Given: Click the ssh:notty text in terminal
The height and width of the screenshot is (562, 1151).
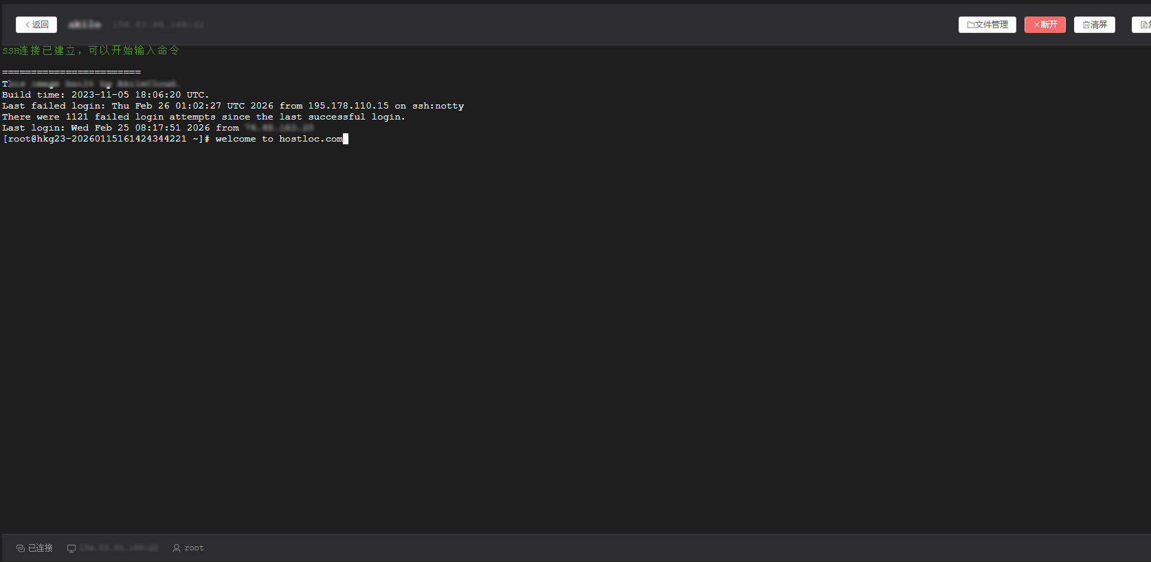Looking at the screenshot, I should (438, 106).
